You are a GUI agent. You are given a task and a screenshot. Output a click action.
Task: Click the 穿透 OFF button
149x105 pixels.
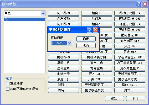coord(130,52)
